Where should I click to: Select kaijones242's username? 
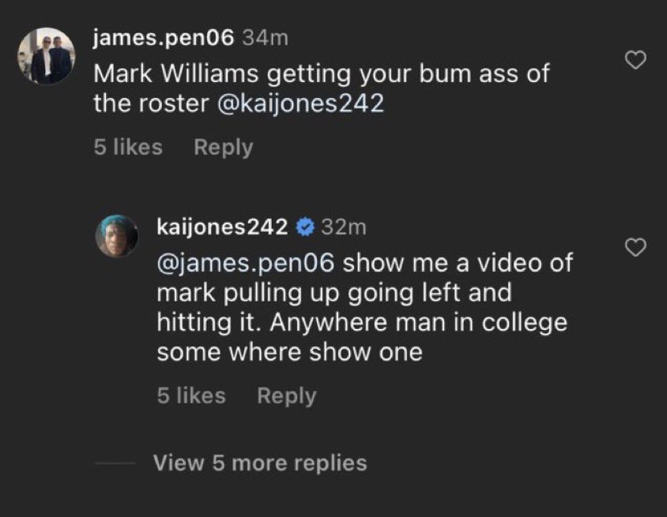tap(222, 227)
